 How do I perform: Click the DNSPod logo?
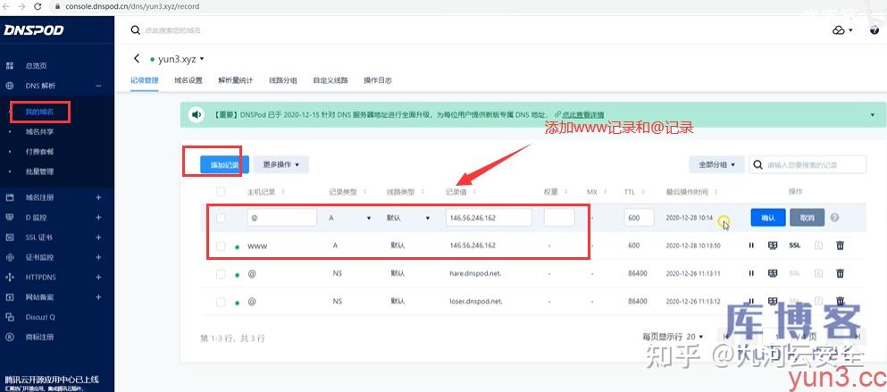point(34,30)
